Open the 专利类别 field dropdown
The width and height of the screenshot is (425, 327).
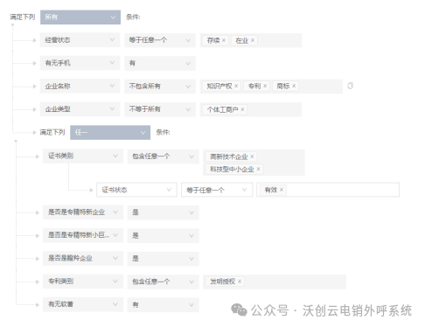[83, 282]
